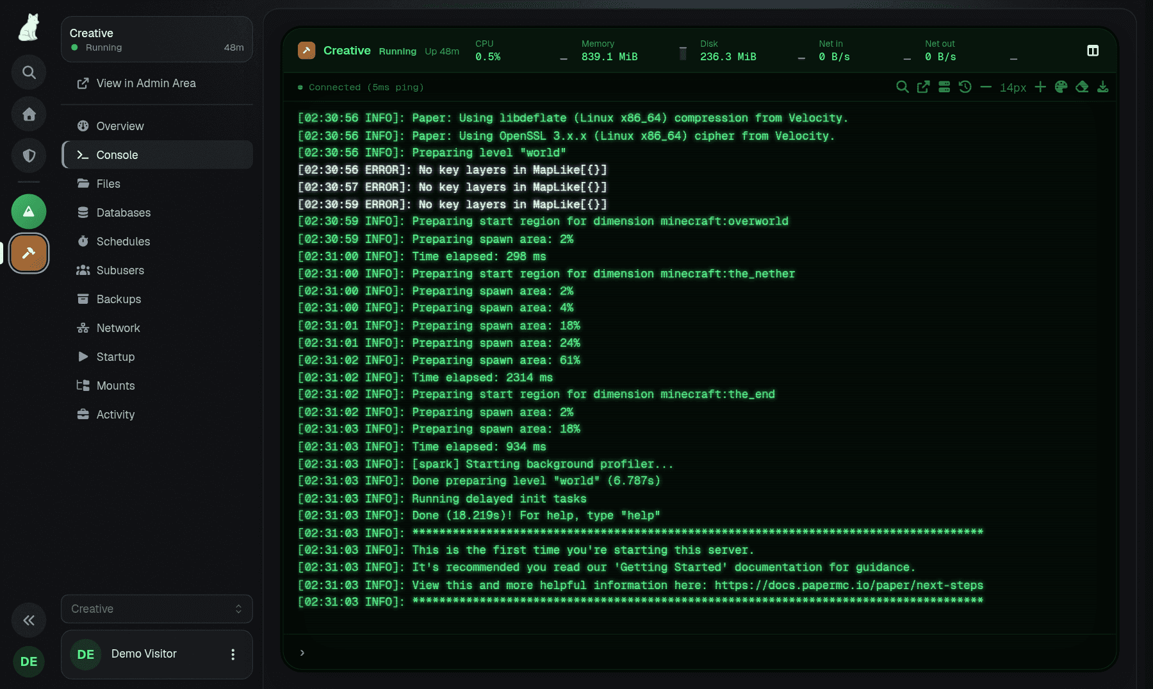Image resolution: width=1153 pixels, height=689 pixels.
Task: Go to the Overview page
Action: (x=157, y=126)
